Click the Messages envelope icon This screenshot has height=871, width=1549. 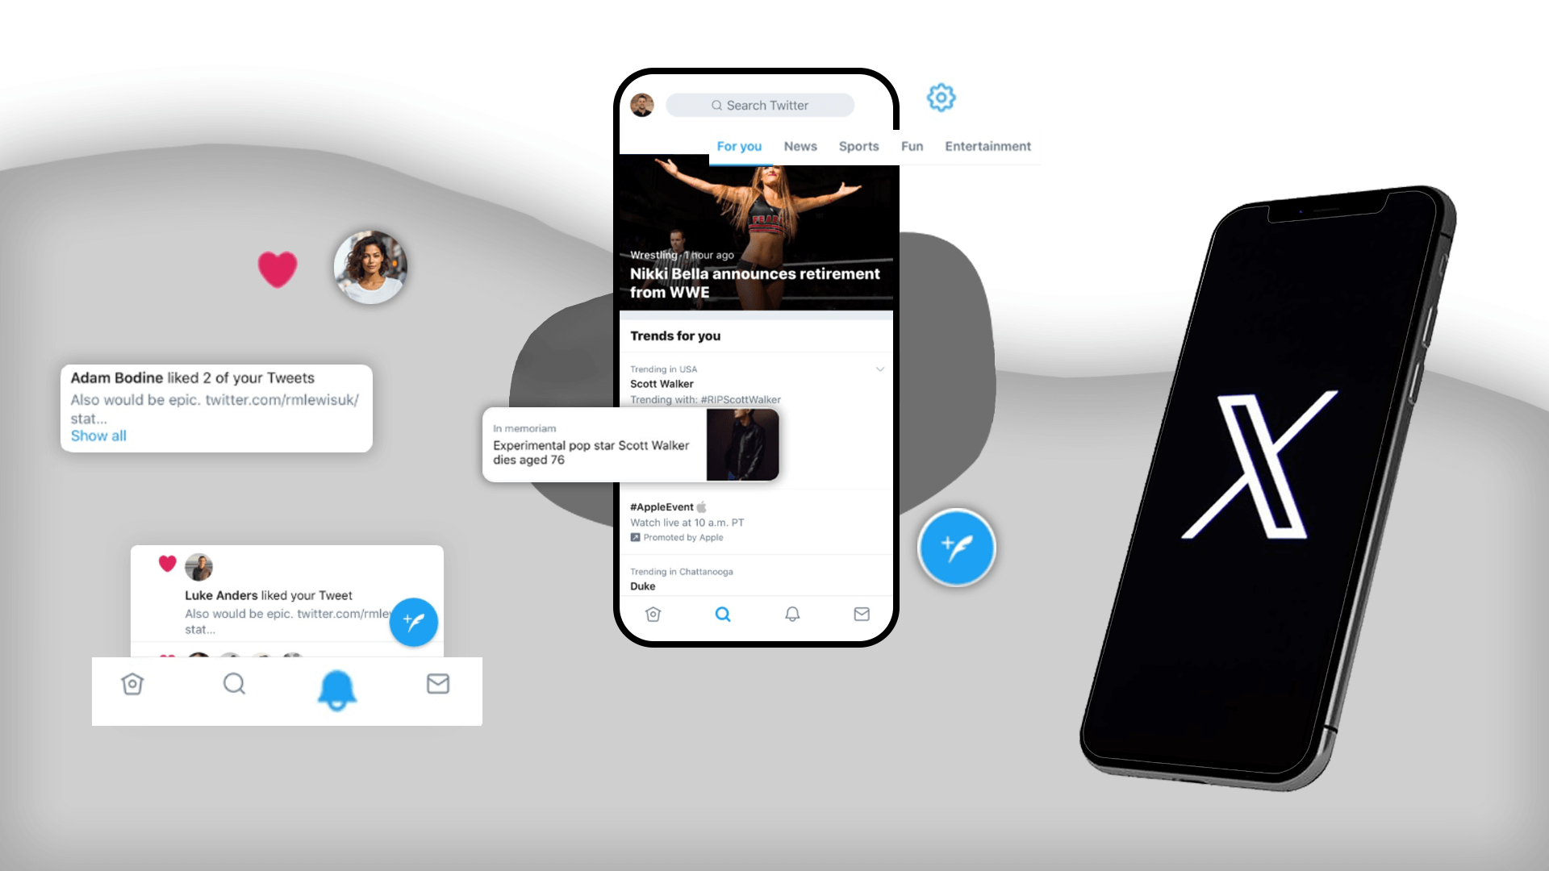(x=862, y=614)
